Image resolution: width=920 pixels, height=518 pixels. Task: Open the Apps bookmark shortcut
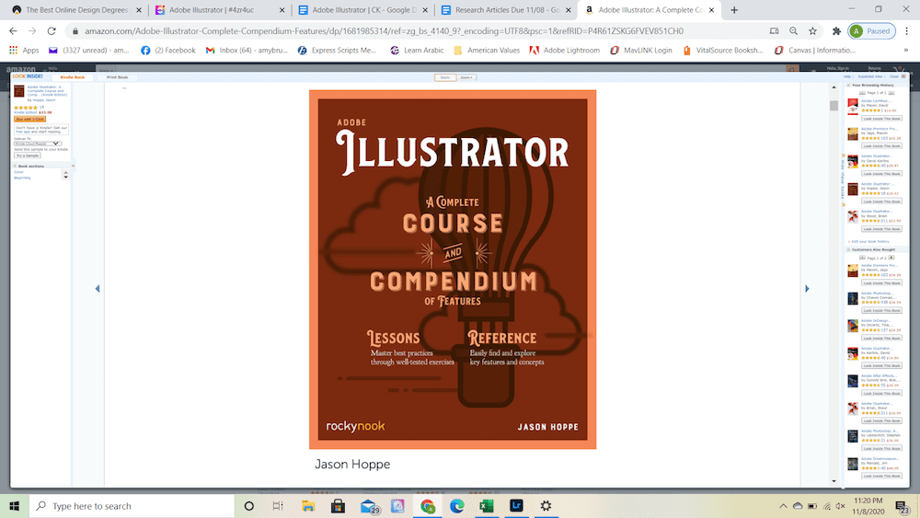[x=24, y=51]
